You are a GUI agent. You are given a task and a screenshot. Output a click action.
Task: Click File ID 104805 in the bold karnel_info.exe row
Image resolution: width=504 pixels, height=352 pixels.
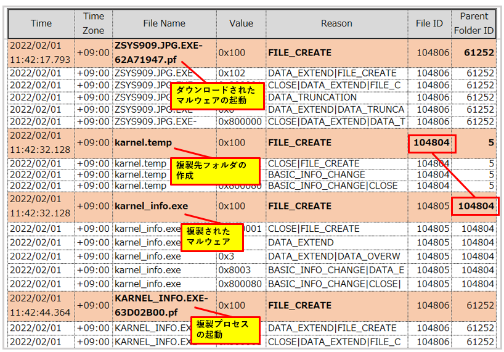click(x=433, y=206)
